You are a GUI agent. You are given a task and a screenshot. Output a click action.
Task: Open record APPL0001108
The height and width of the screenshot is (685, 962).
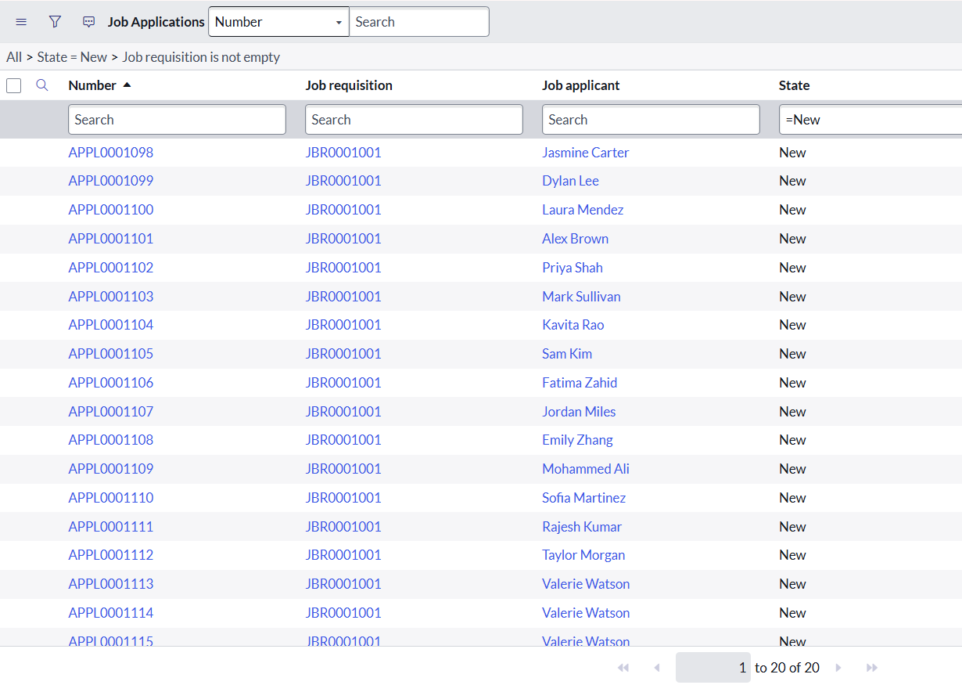point(111,440)
